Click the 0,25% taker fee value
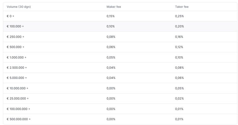This screenshot has height=125, width=238. (x=179, y=16)
